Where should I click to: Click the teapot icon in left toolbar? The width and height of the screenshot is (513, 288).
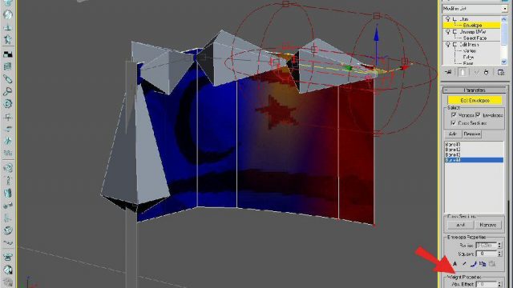[x=8, y=257]
